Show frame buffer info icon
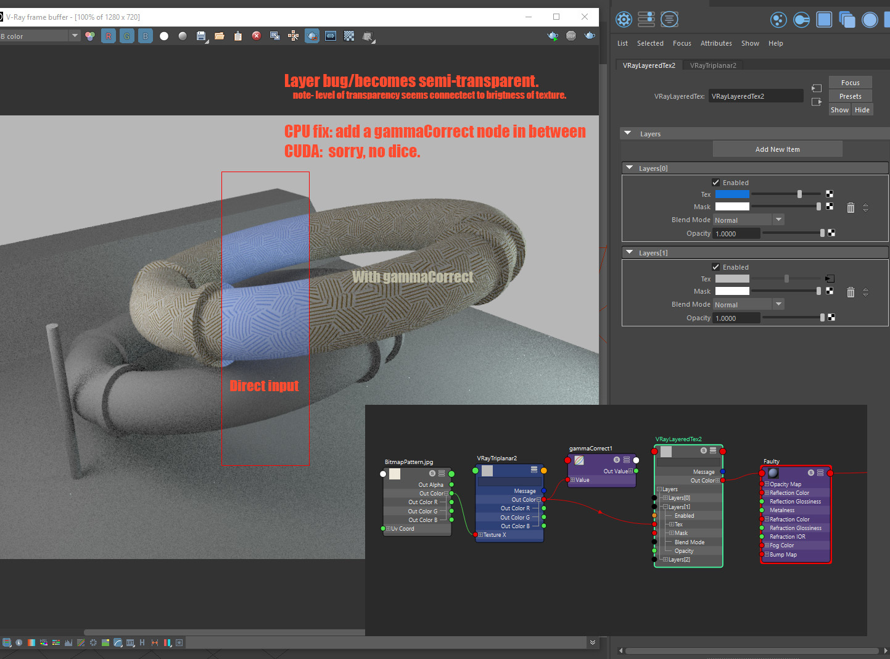This screenshot has width=890, height=659. click(19, 642)
